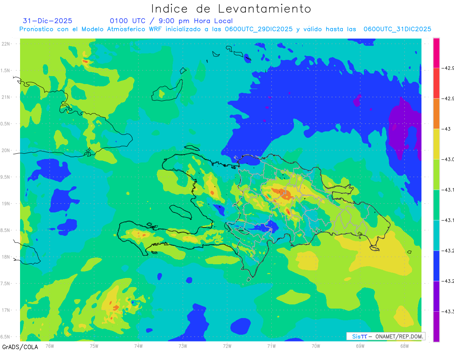Click the '74W' longitude axis label
Image resolution: width=454 pixels, height=351 pixels.
[x=138, y=346]
